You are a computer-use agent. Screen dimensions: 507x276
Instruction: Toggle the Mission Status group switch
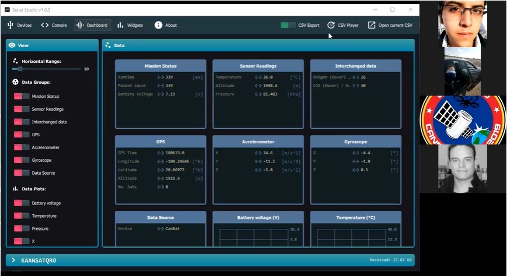tap(22, 97)
